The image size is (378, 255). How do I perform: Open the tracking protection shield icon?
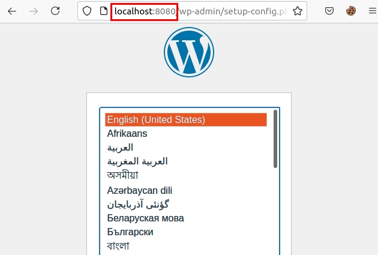click(x=87, y=11)
